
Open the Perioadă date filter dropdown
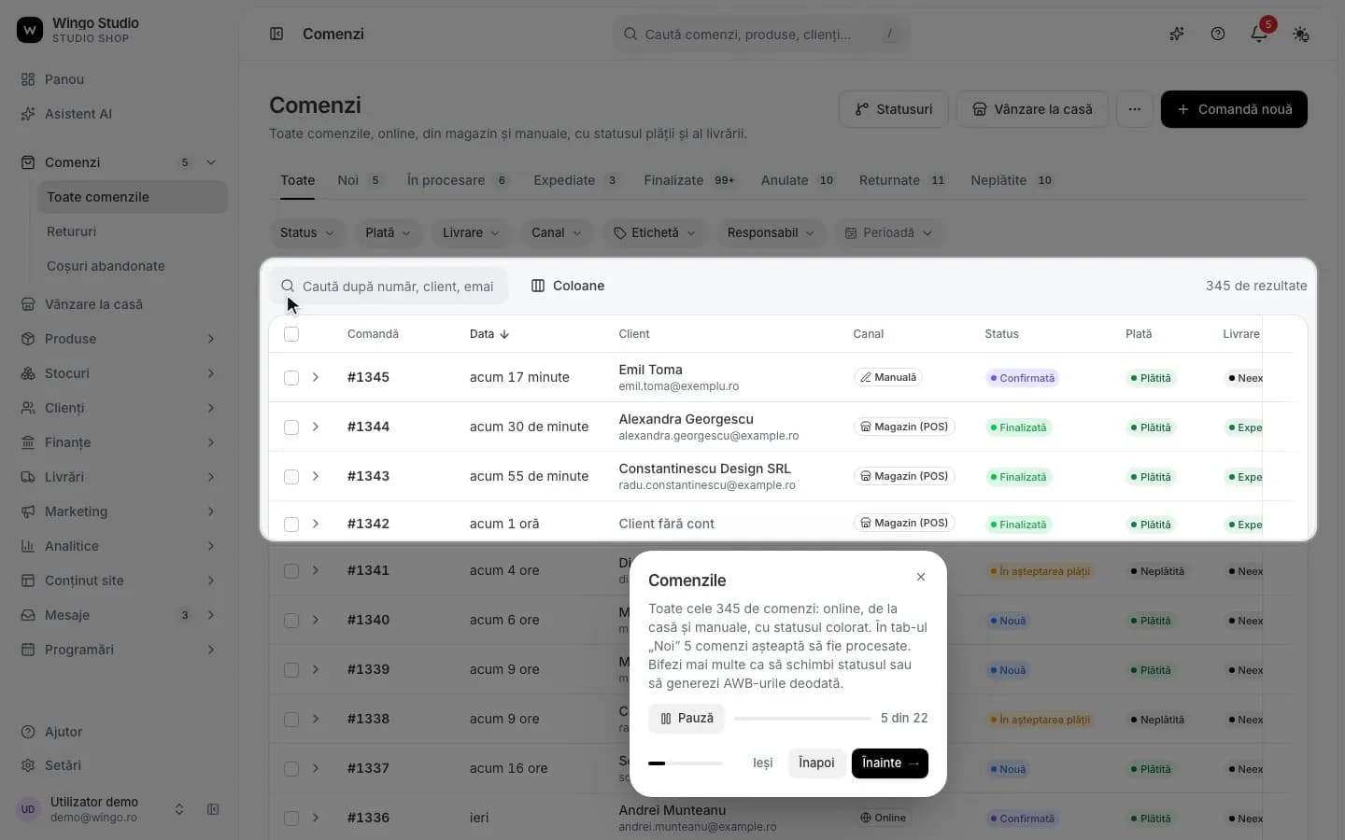(x=888, y=232)
